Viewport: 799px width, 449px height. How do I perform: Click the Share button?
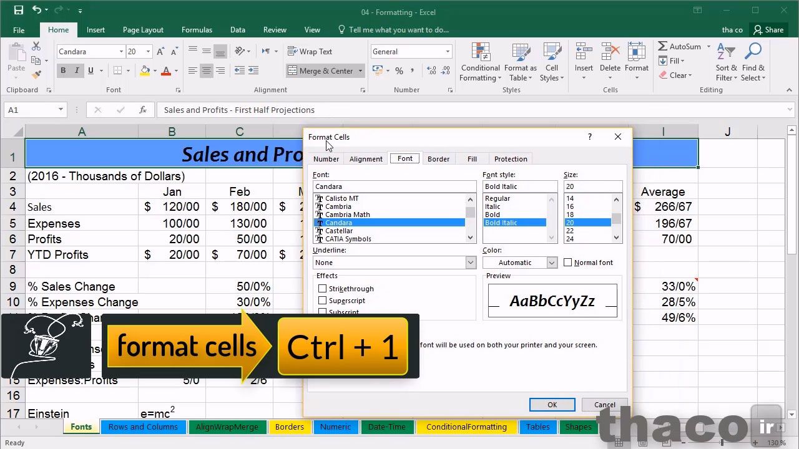pyautogui.click(x=768, y=30)
